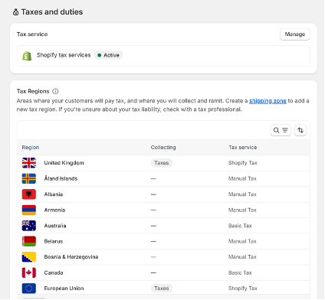Viewport: 325px width, 300px height.
Task: Open the European Union region name
Action: (x=64, y=289)
